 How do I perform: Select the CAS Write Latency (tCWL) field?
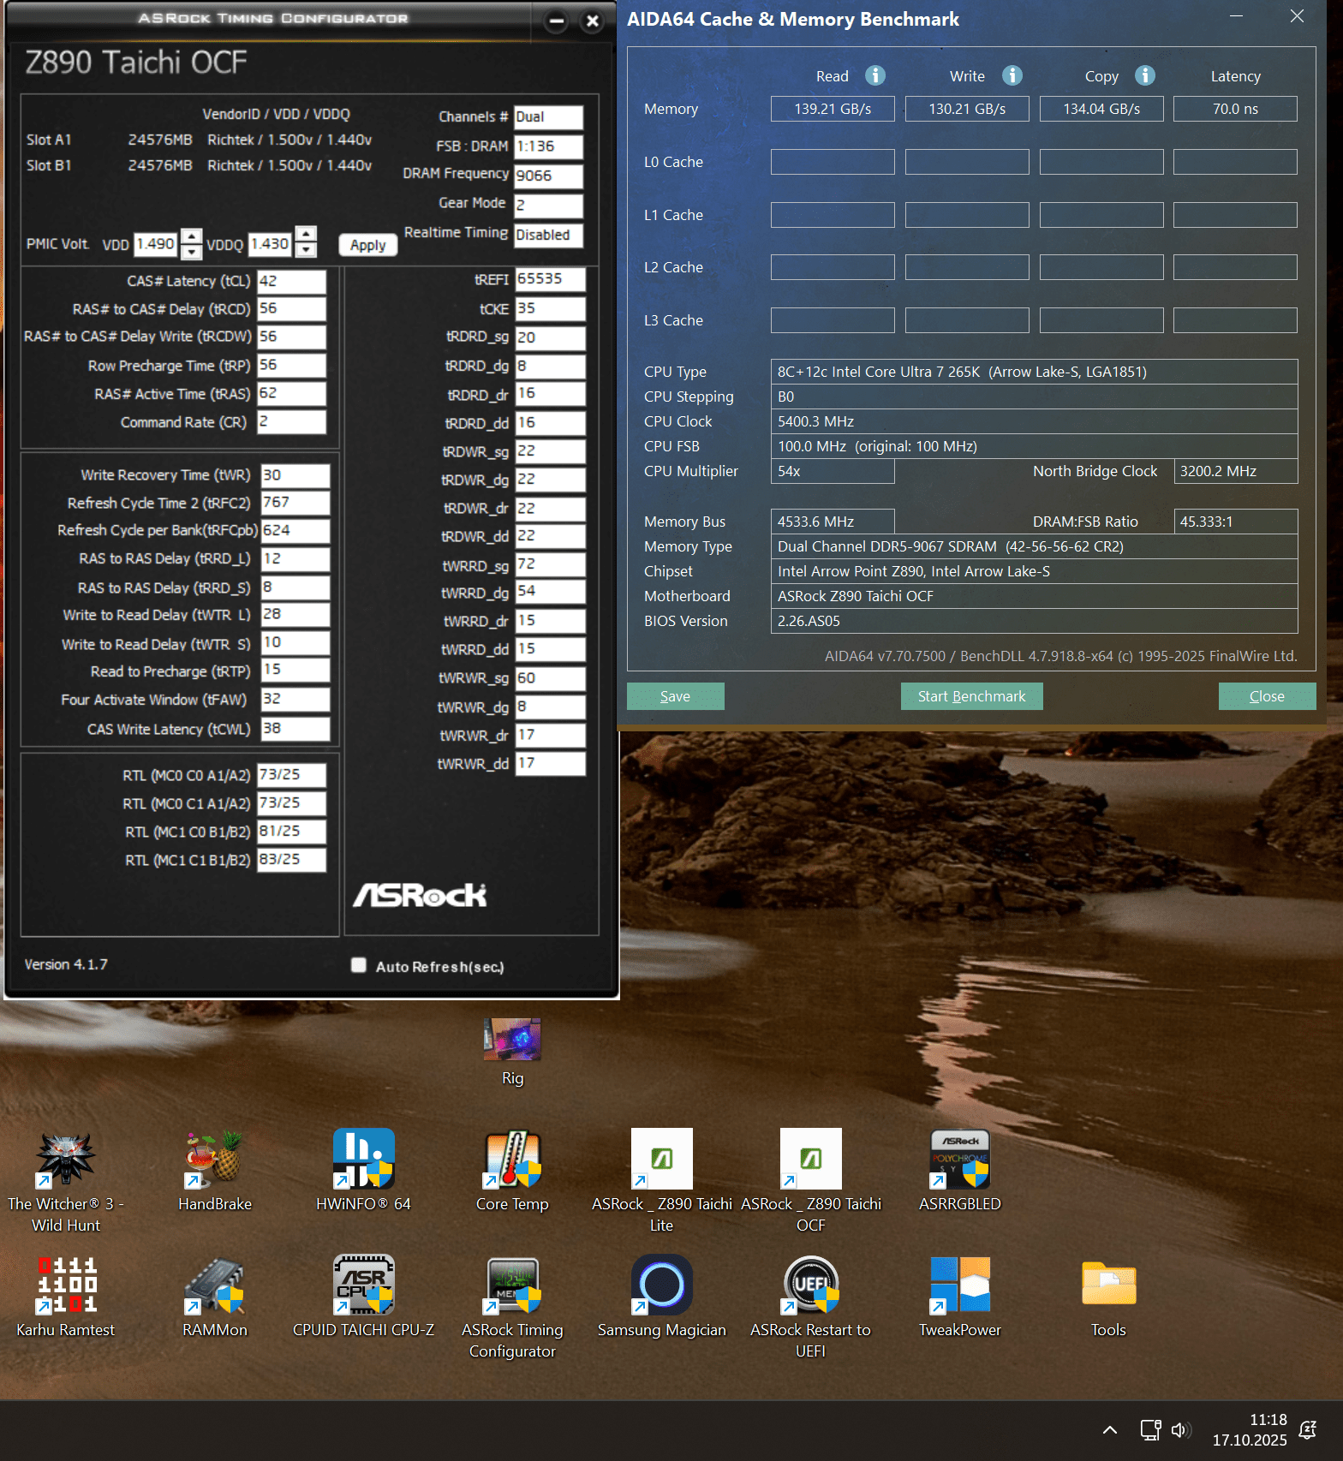(295, 729)
